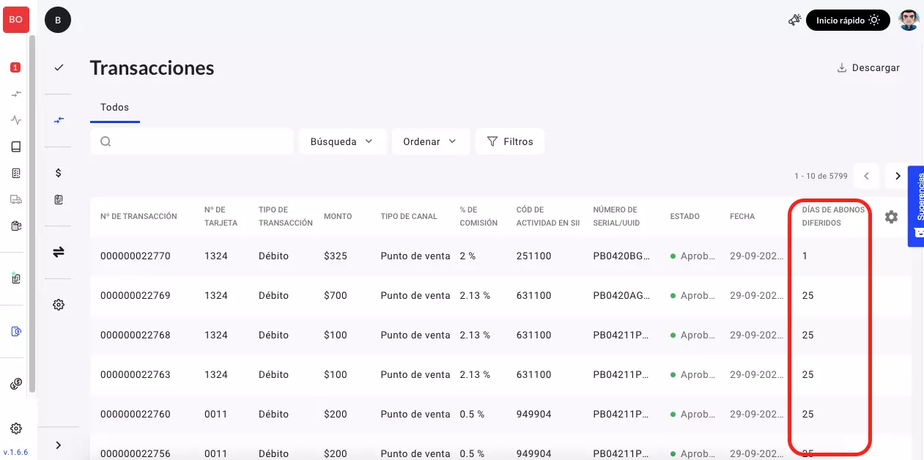Viewport: 924px width, 460px height.
Task: Open the heartbeat activity sidebar icon
Action: 16,120
